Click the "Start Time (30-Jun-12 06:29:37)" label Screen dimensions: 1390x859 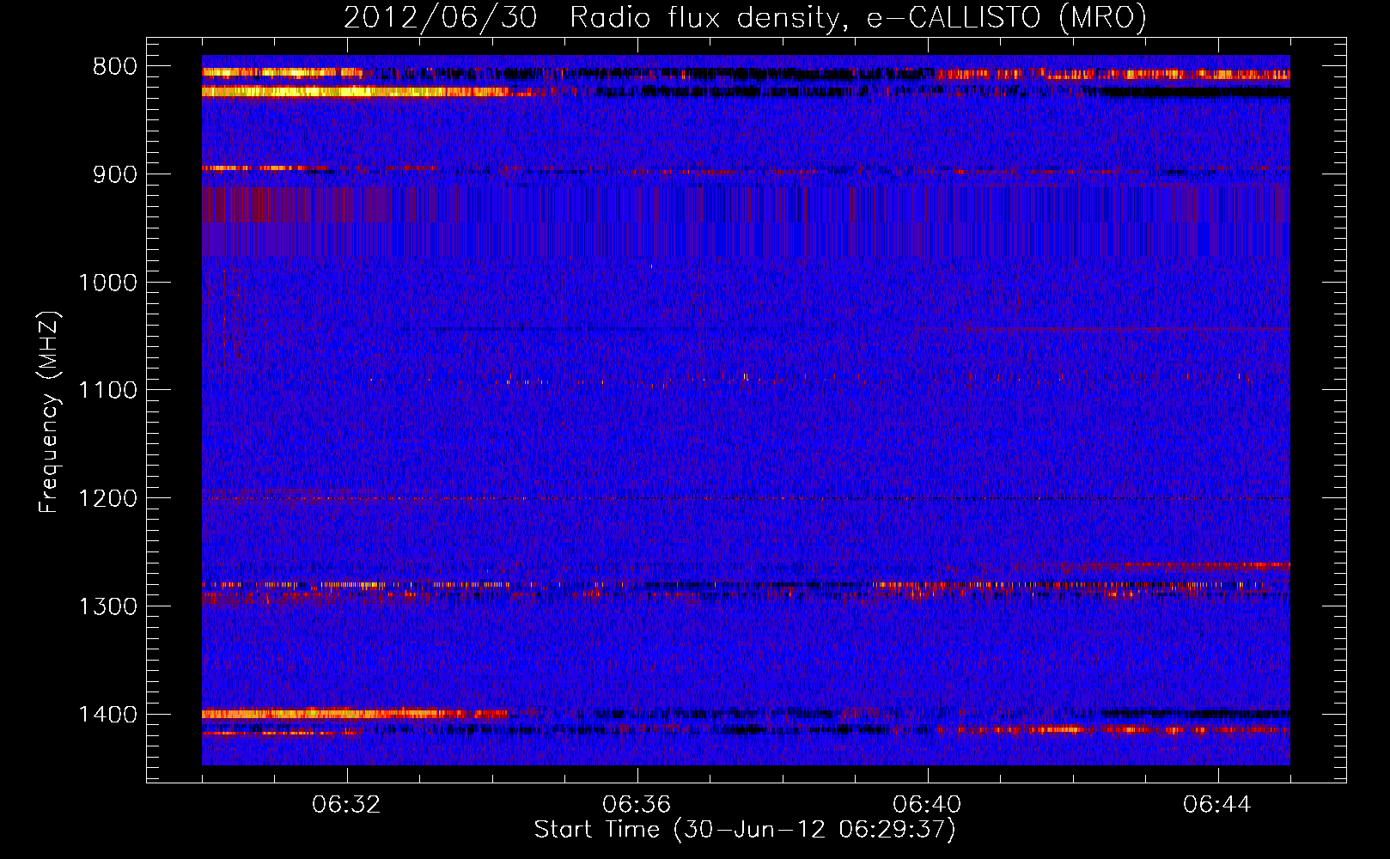(x=745, y=830)
